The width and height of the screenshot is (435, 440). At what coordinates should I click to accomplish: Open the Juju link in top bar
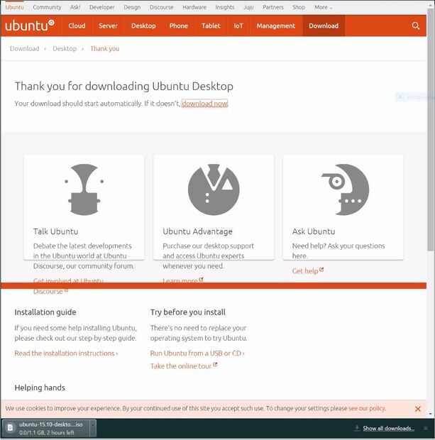coord(248,7)
